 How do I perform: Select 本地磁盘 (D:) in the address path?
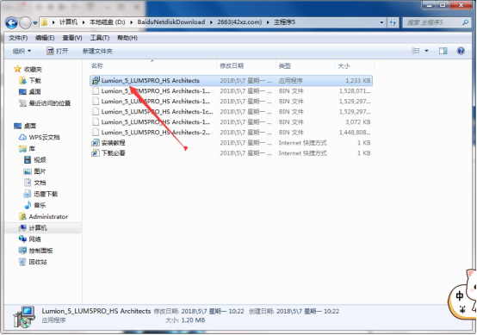(108, 22)
